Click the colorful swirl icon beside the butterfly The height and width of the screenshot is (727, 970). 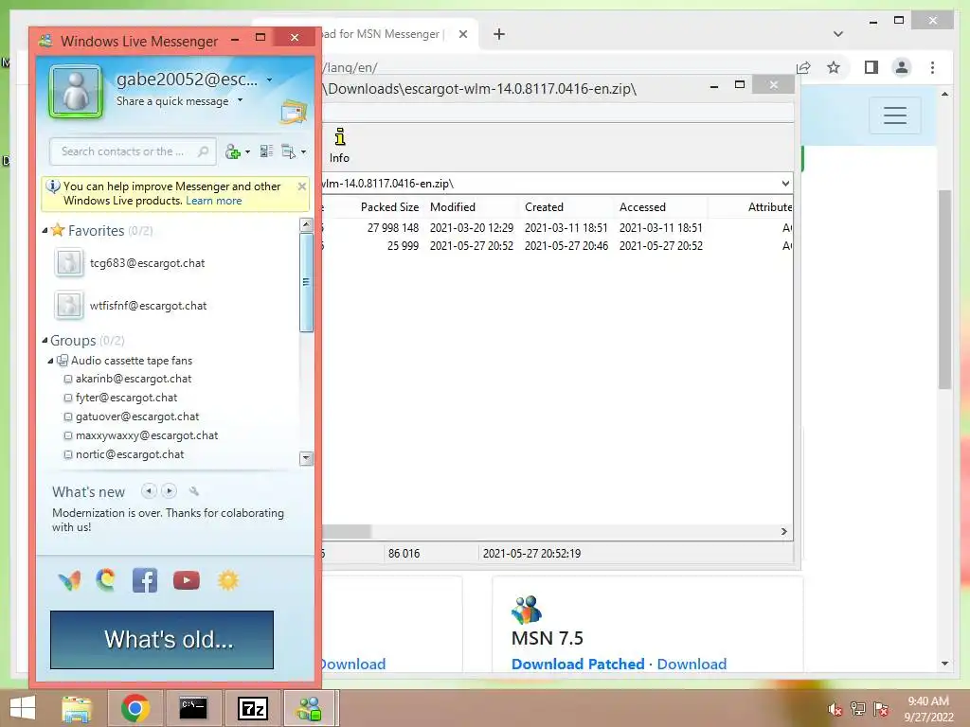point(106,579)
